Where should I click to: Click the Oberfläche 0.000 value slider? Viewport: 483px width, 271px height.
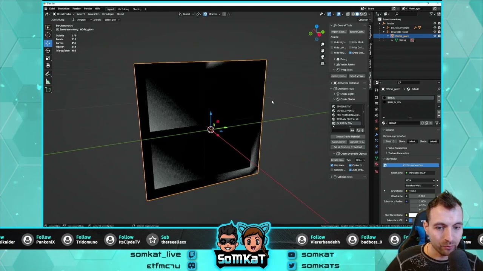[421, 196]
